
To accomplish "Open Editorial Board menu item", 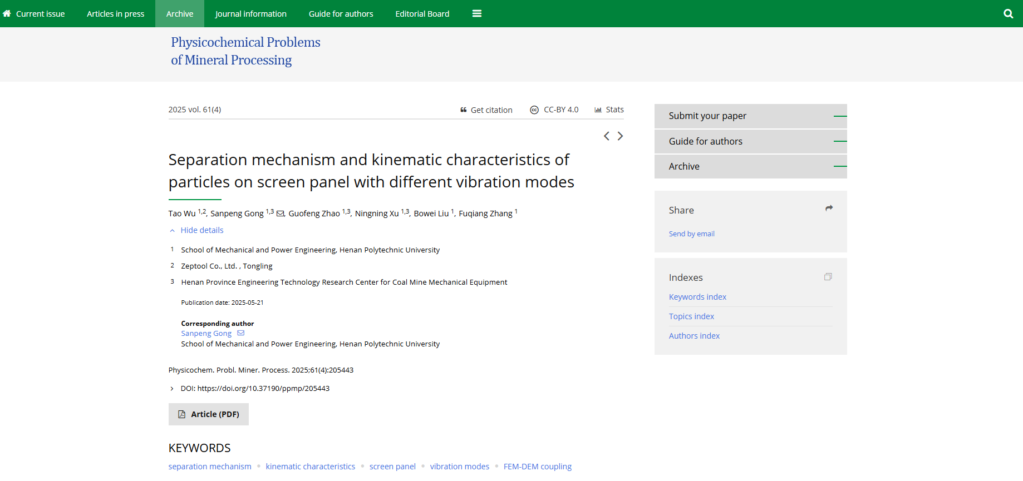I will coord(422,14).
